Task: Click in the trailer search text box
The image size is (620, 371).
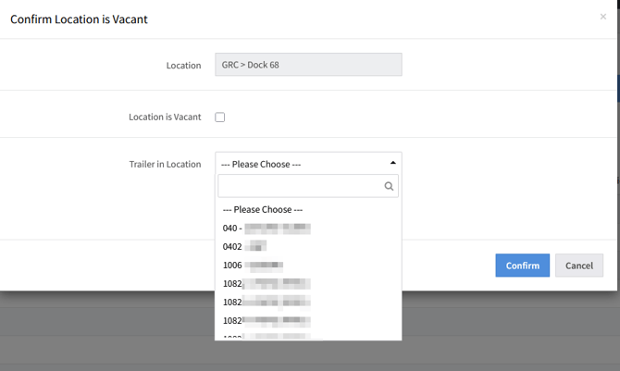Action: (301, 186)
